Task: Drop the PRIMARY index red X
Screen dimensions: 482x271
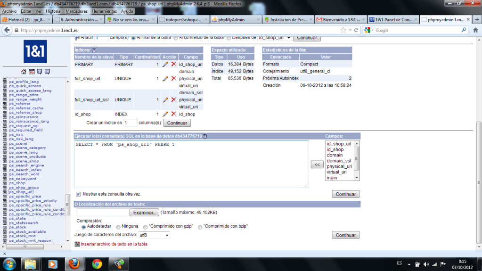Action: tap(174, 64)
